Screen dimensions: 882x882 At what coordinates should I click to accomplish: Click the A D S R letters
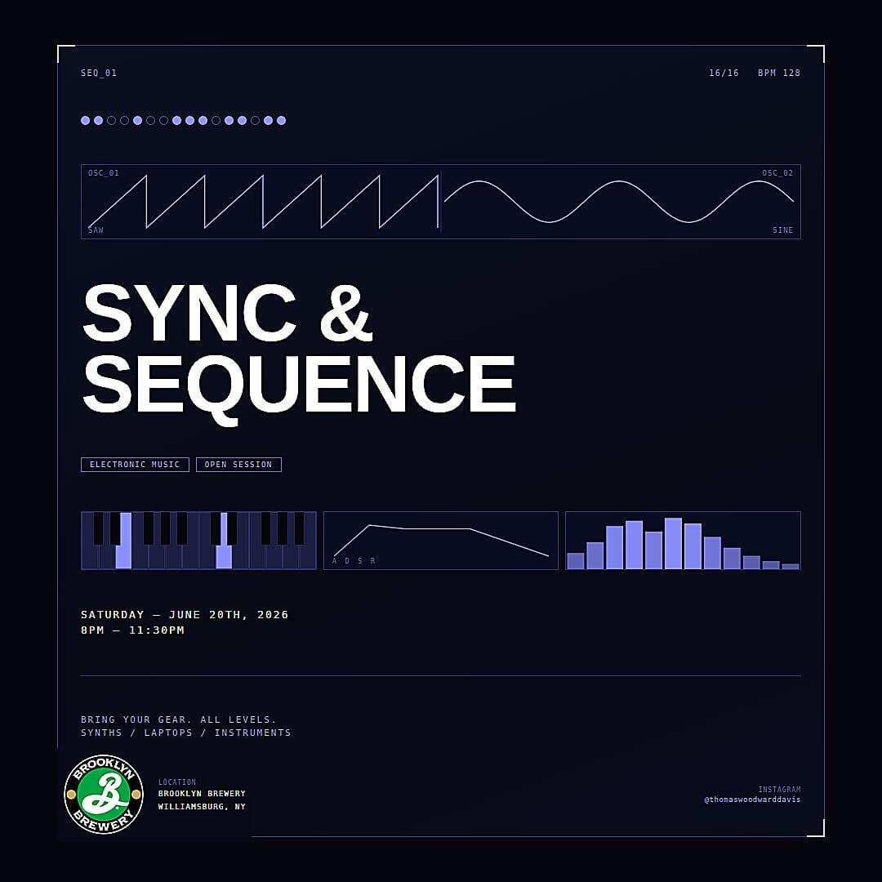tap(354, 561)
